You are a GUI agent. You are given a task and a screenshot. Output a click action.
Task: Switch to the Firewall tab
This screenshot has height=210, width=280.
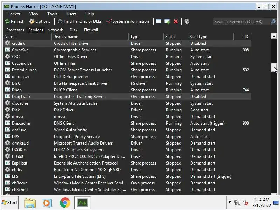click(x=91, y=30)
